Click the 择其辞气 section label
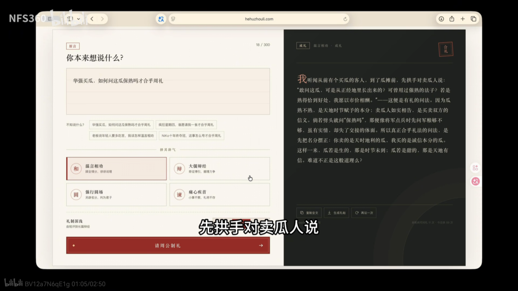 coord(168,150)
